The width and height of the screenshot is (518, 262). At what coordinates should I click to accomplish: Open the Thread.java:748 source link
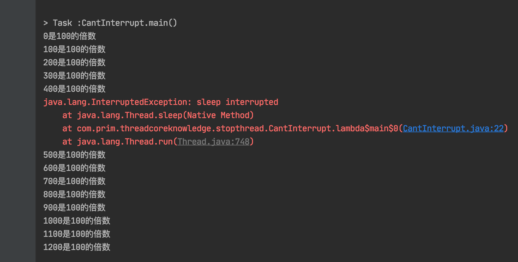point(213,142)
